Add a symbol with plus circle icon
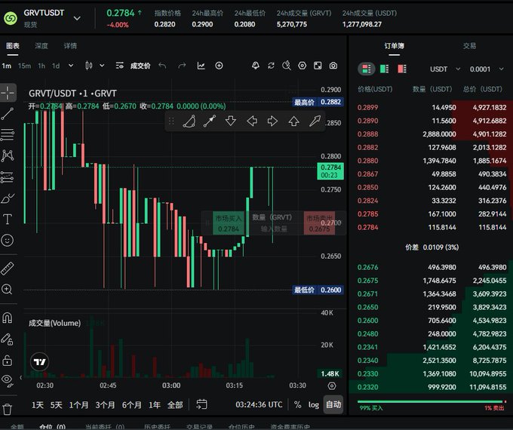513x430 pixels. point(220,66)
